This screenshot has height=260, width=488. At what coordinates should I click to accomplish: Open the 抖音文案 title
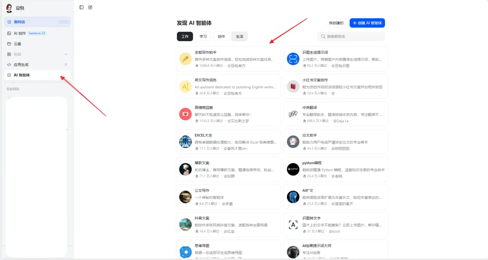click(202, 218)
